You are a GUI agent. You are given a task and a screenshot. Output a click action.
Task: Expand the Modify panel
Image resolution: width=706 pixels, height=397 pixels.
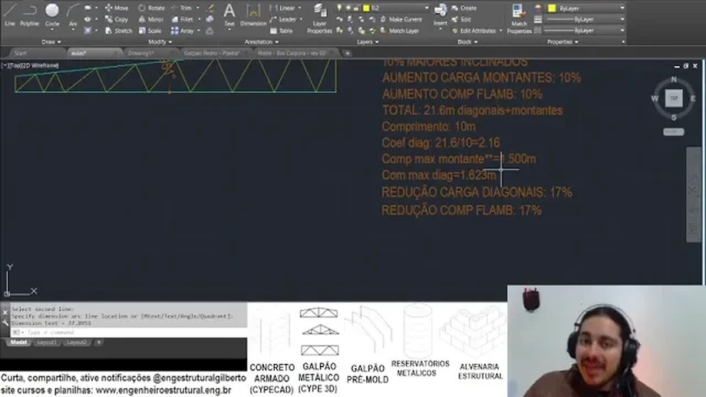coord(161,42)
